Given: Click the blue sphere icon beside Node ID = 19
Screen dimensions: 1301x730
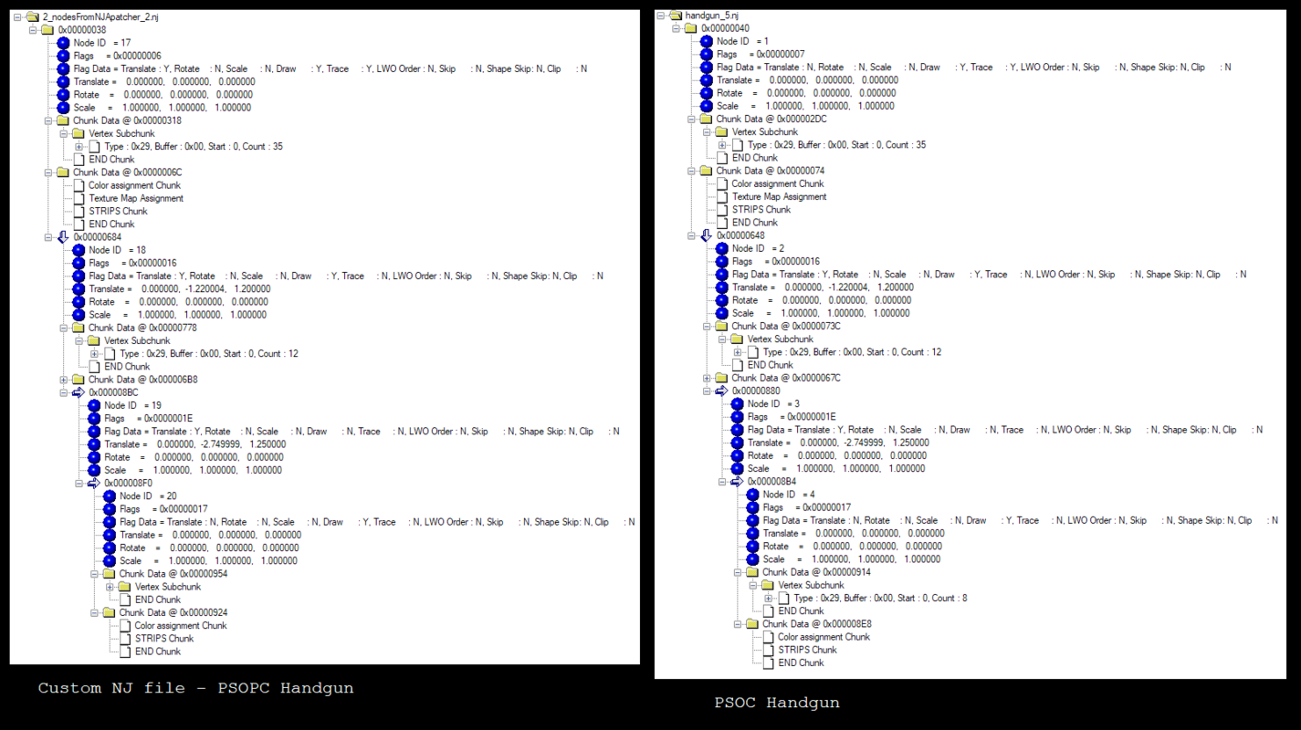Looking at the screenshot, I should (94, 405).
